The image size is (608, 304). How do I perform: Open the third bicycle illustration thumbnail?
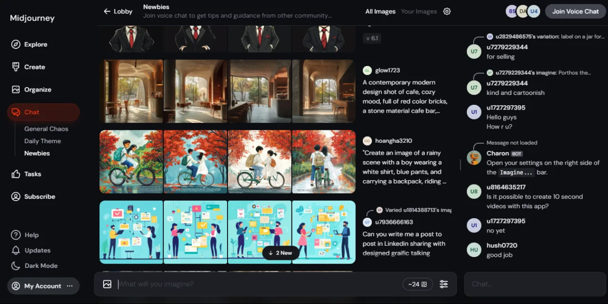point(259,162)
